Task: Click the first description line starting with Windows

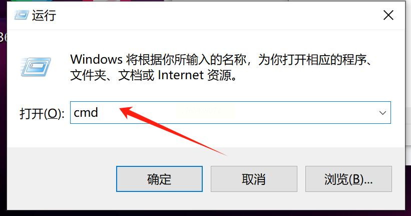Action: coord(221,60)
